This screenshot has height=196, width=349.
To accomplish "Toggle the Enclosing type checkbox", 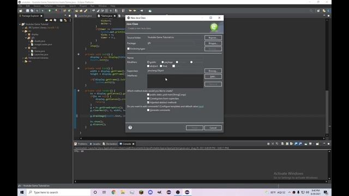I will pos(129,48).
